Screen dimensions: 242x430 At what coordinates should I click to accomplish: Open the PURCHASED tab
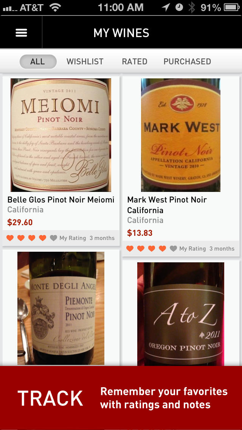tap(187, 62)
